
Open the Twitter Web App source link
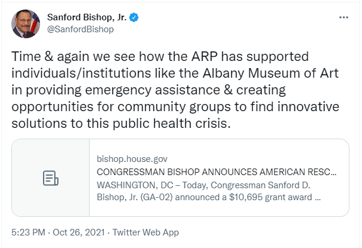point(145,232)
